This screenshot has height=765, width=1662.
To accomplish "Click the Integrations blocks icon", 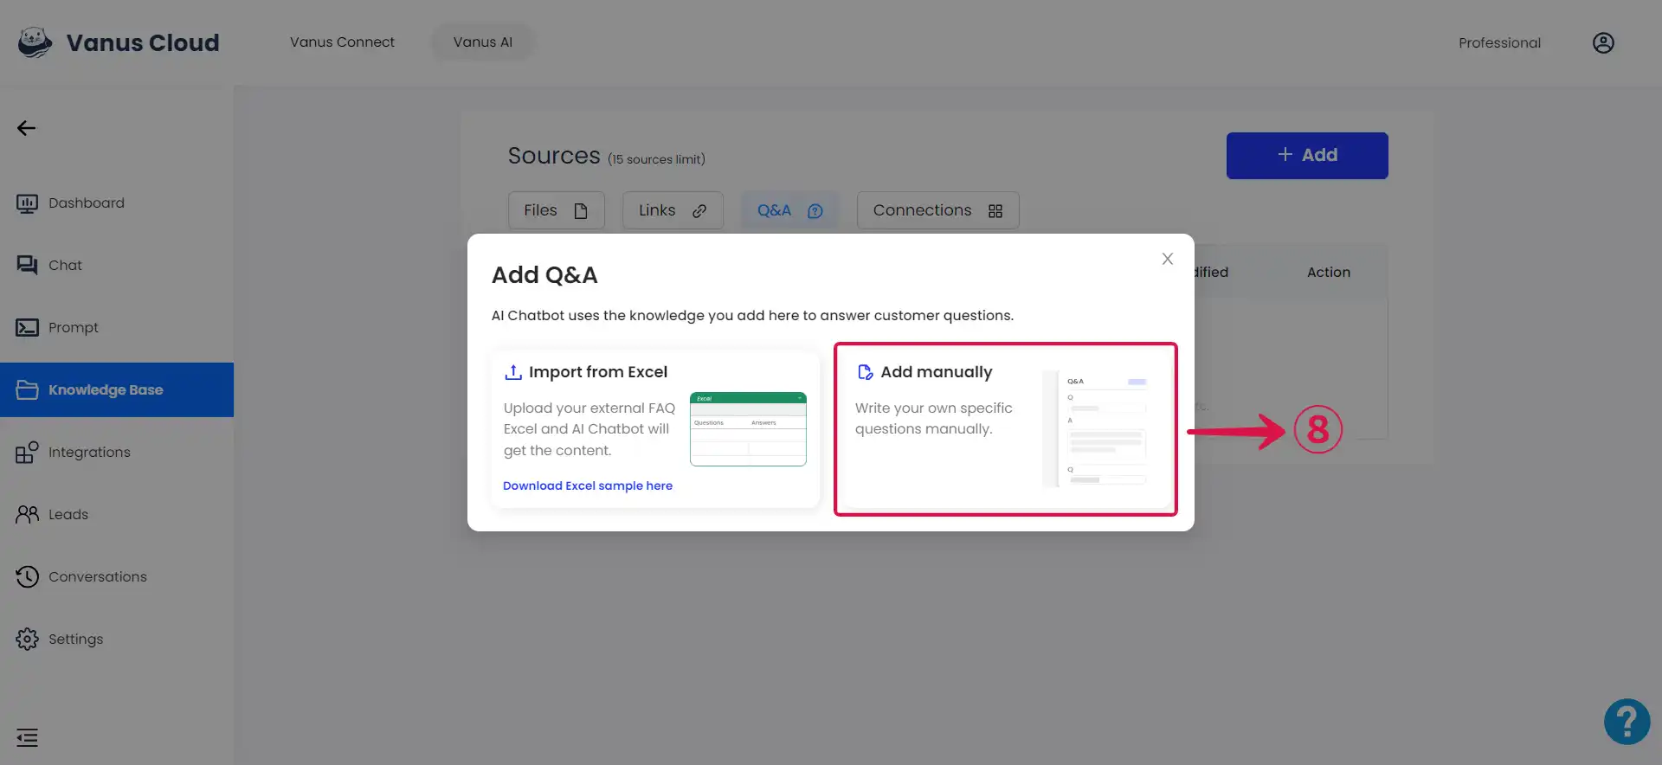I will pyautogui.click(x=27, y=453).
